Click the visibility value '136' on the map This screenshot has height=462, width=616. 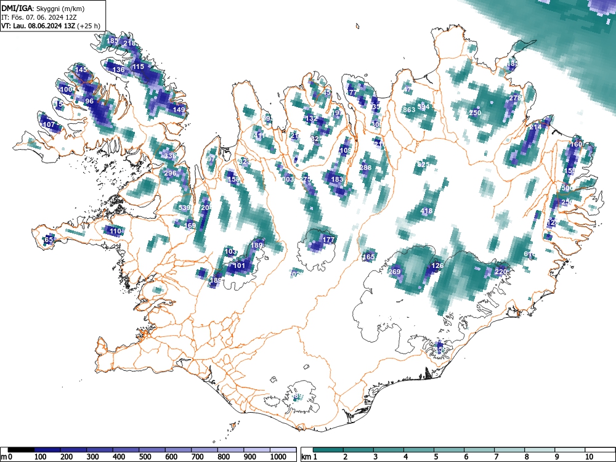click(119, 70)
